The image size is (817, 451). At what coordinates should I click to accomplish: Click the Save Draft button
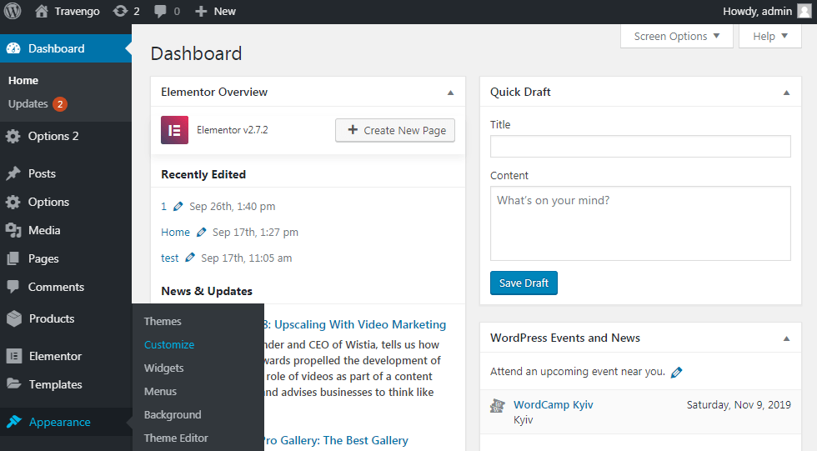pyautogui.click(x=524, y=283)
